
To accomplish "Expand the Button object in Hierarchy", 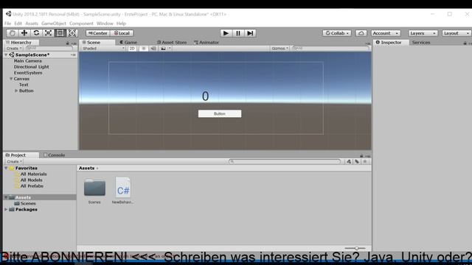I will (16, 91).
